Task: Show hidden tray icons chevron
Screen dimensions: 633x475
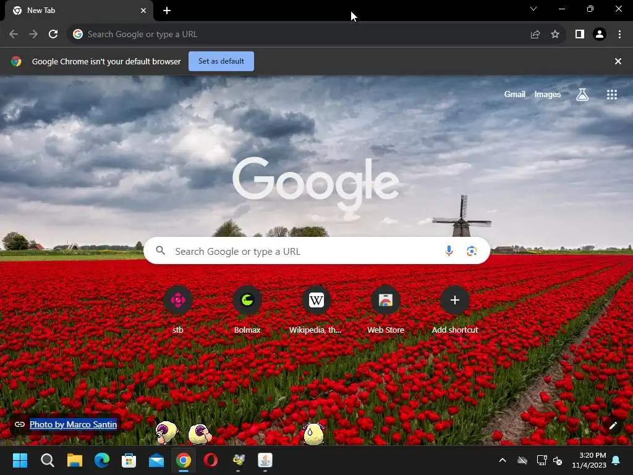Action: tap(503, 460)
